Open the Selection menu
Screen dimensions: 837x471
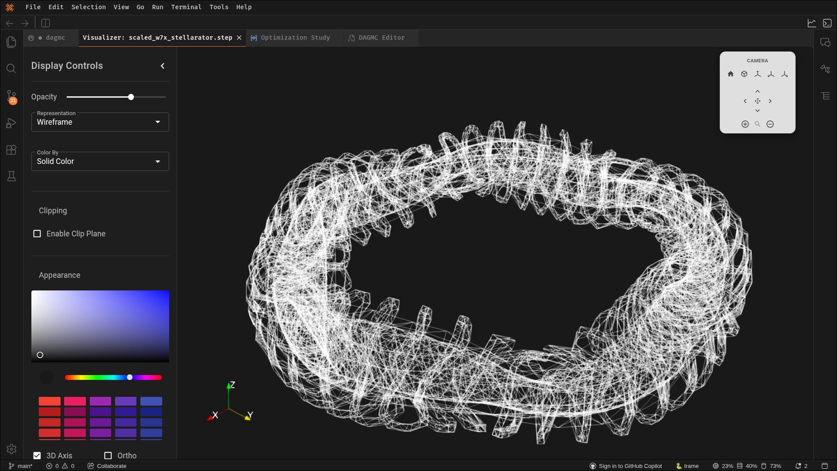click(x=88, y=7)
